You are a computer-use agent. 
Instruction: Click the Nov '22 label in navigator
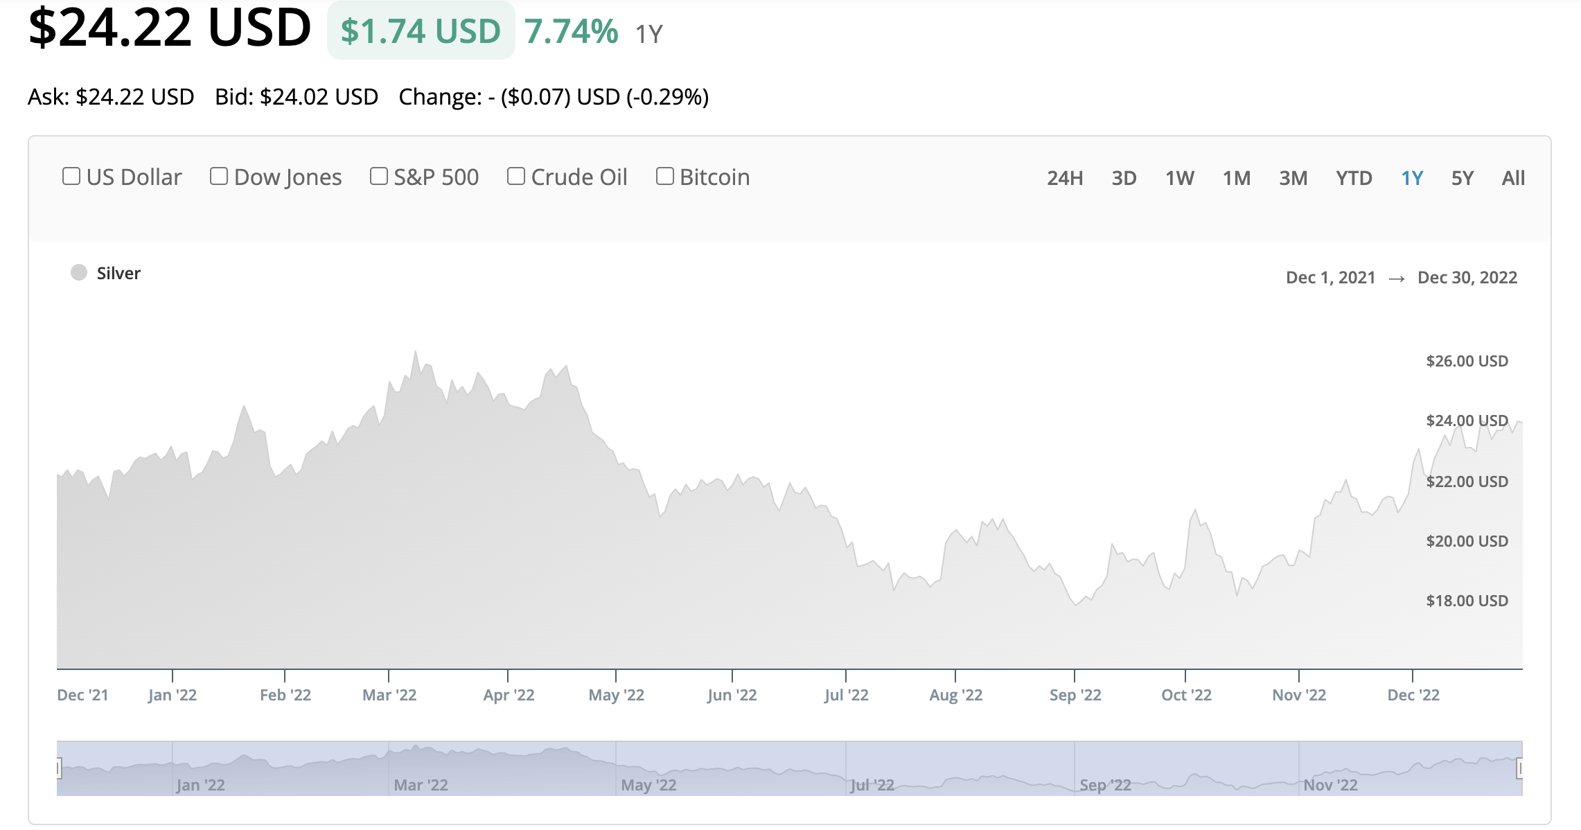1330,785
